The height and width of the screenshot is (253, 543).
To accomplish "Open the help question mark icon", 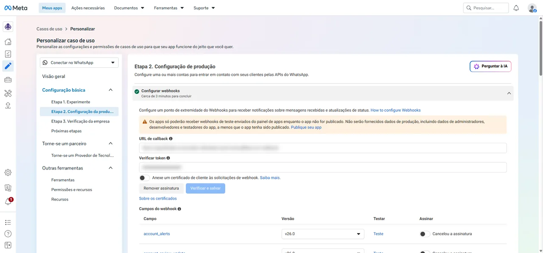I will coord(8,234).
